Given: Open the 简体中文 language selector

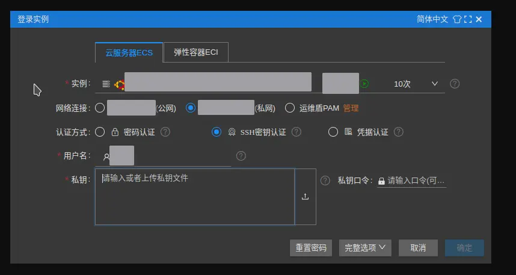Looking at the screenshot, I should pos(432,19).
